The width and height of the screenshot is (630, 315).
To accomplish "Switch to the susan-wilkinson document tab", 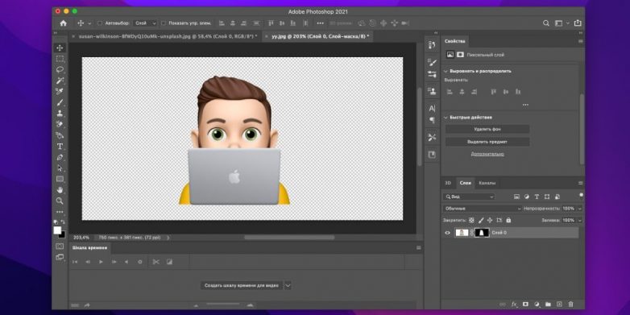I will (x=165, y=36).
